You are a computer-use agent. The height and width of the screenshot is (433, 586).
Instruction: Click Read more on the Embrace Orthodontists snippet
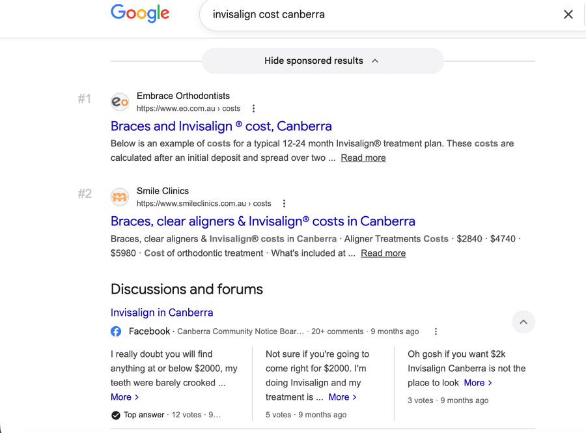pyautogui.click(x=363, y=158)
